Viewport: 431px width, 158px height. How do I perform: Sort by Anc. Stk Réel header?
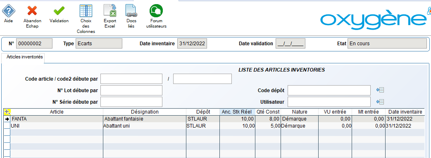click(238, 112)
